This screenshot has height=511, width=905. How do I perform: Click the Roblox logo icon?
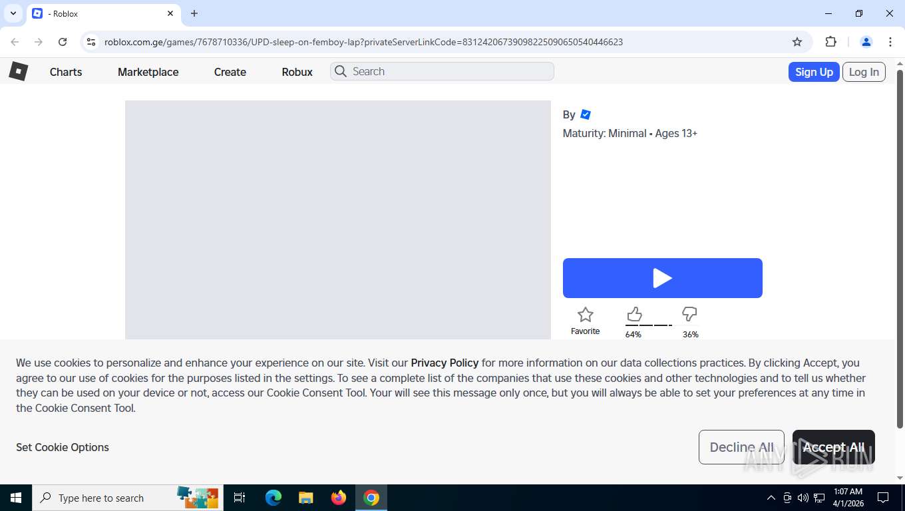coord(19,71)
